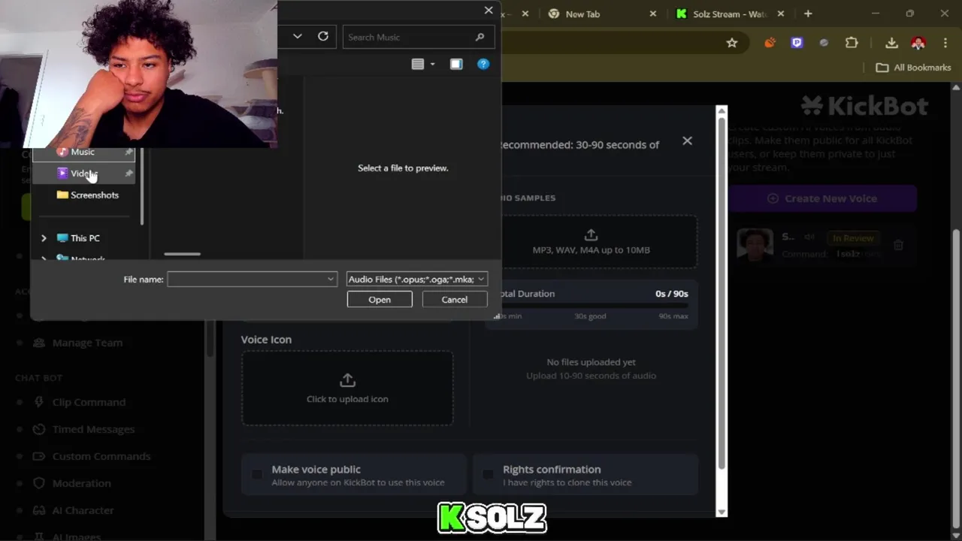
Task: Click the file list horizontal scrollbar
Action: (183, 254)
